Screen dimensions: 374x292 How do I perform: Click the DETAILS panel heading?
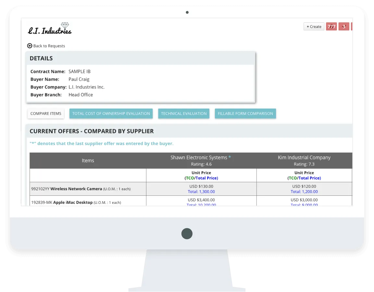[41, 58]
